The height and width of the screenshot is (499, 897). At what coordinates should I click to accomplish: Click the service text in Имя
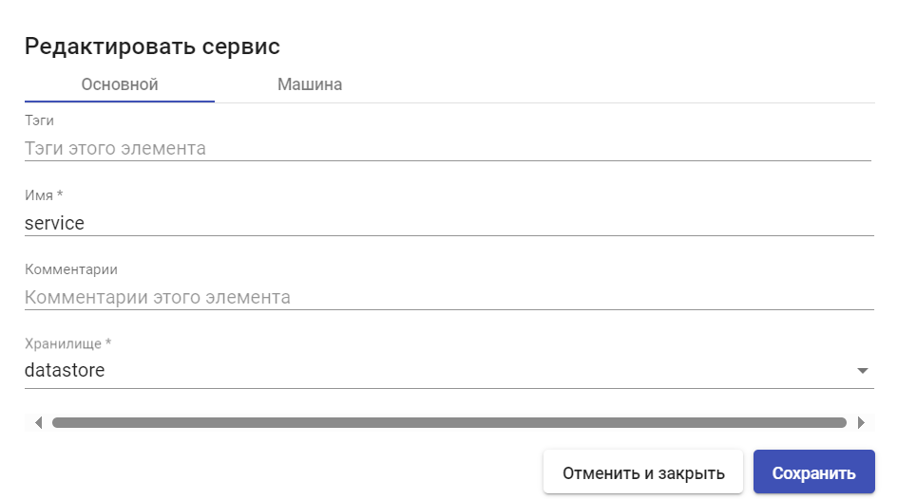54,223
